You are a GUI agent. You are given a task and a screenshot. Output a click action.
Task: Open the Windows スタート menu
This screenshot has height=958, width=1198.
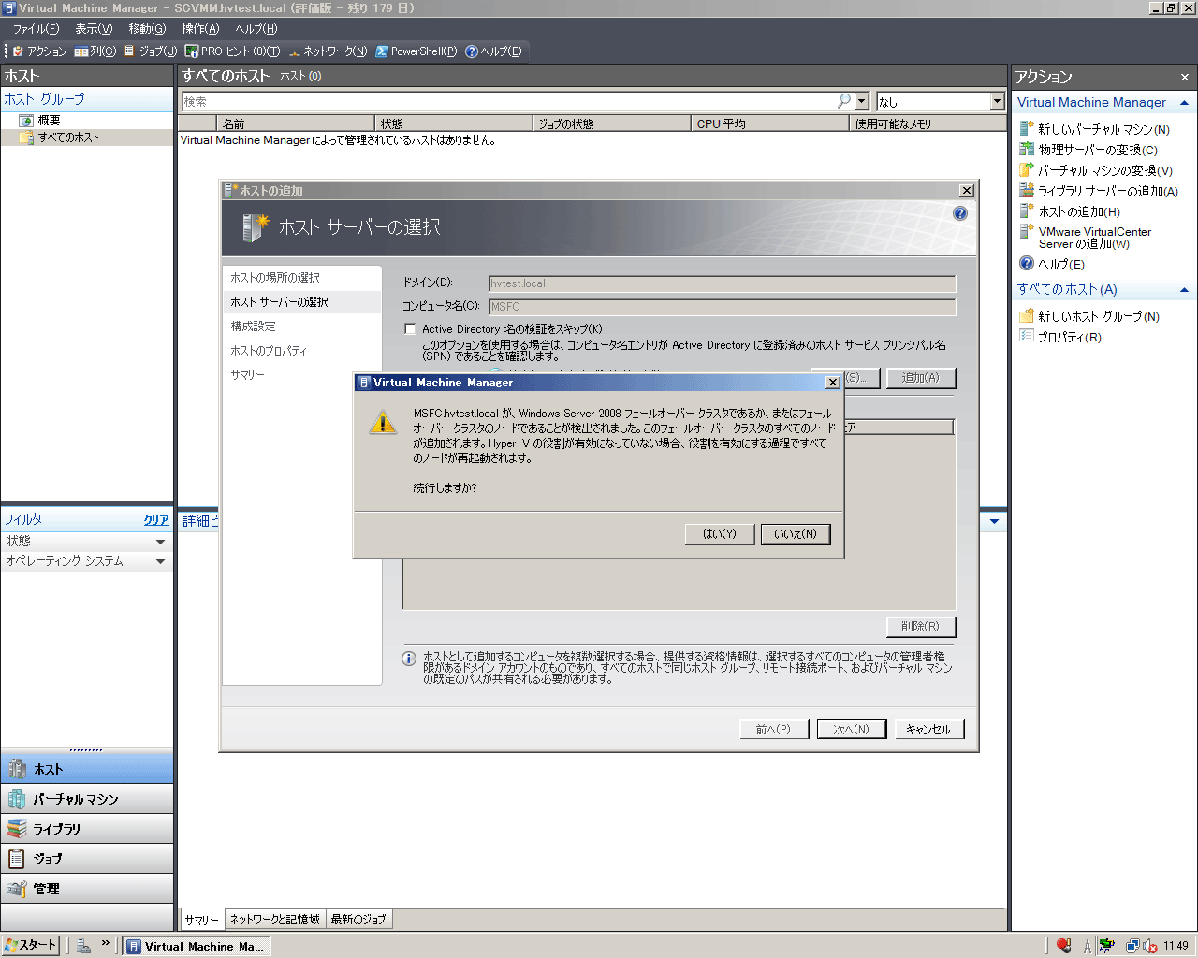click(x=31, y=946)
